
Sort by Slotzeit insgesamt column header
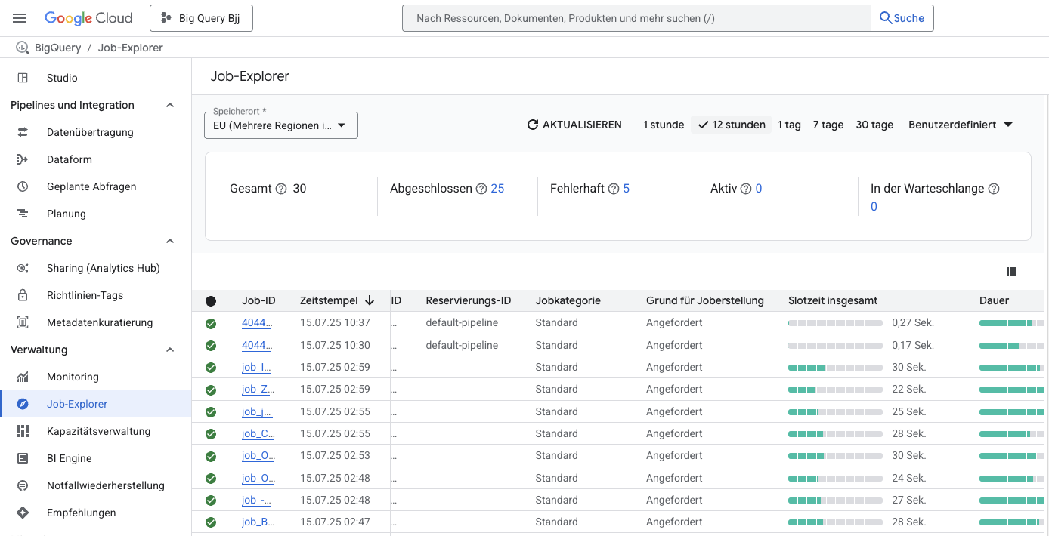pyautogui.click(x=833, y=300)
